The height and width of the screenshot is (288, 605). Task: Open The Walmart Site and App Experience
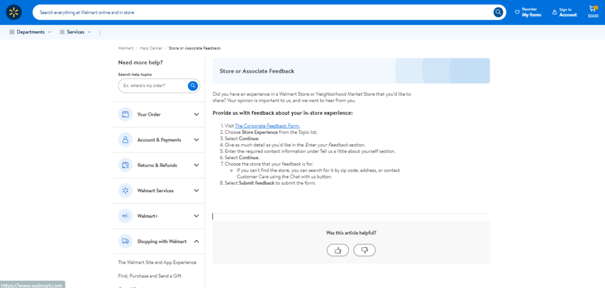point(157,262)
